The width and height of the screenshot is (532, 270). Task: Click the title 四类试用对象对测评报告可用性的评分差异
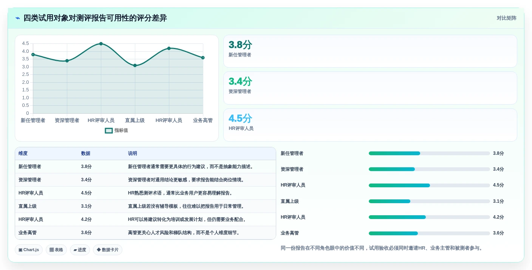pos(95,18)
